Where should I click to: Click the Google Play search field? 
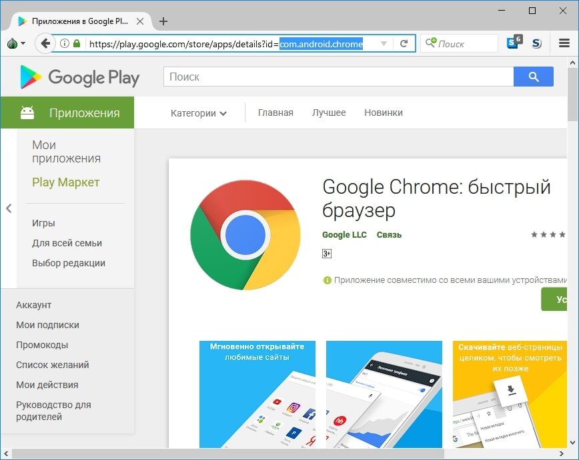point(339,77)
